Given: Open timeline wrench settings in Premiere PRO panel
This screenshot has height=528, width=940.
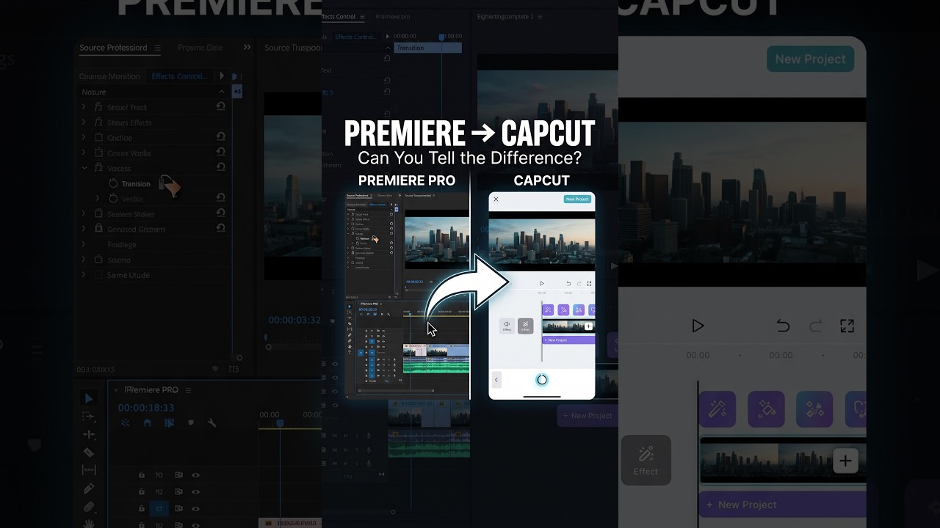Looking at the screenshot, I should click(212, 423).
